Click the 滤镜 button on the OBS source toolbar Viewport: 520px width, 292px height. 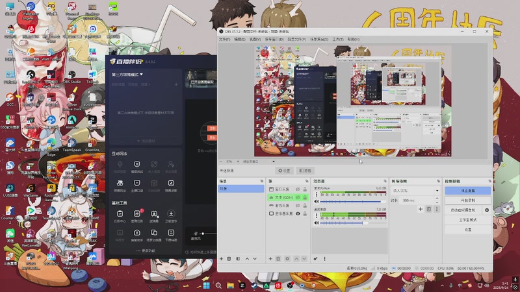pyautogui.click(x=305, y=171)
